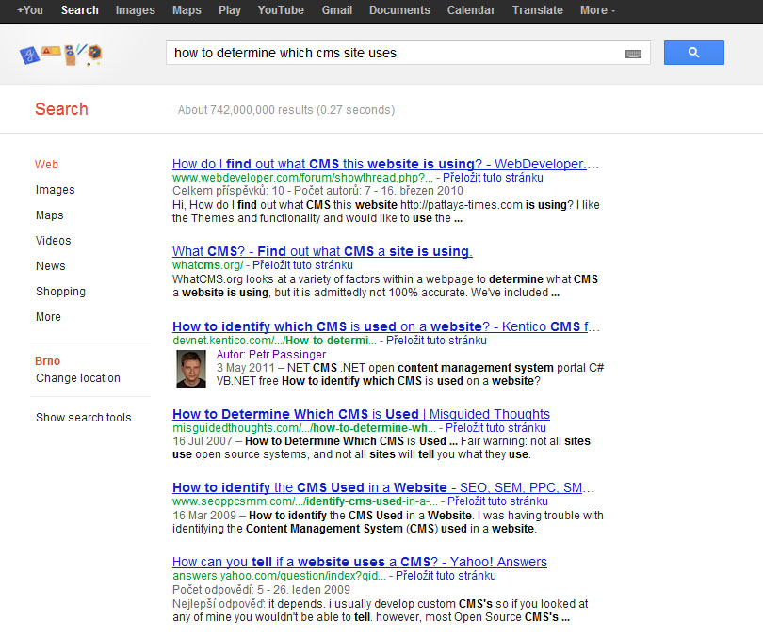Select Shopping in the left sidebar
This screenshot has width=763, height=636.
(x=60, y=292)
